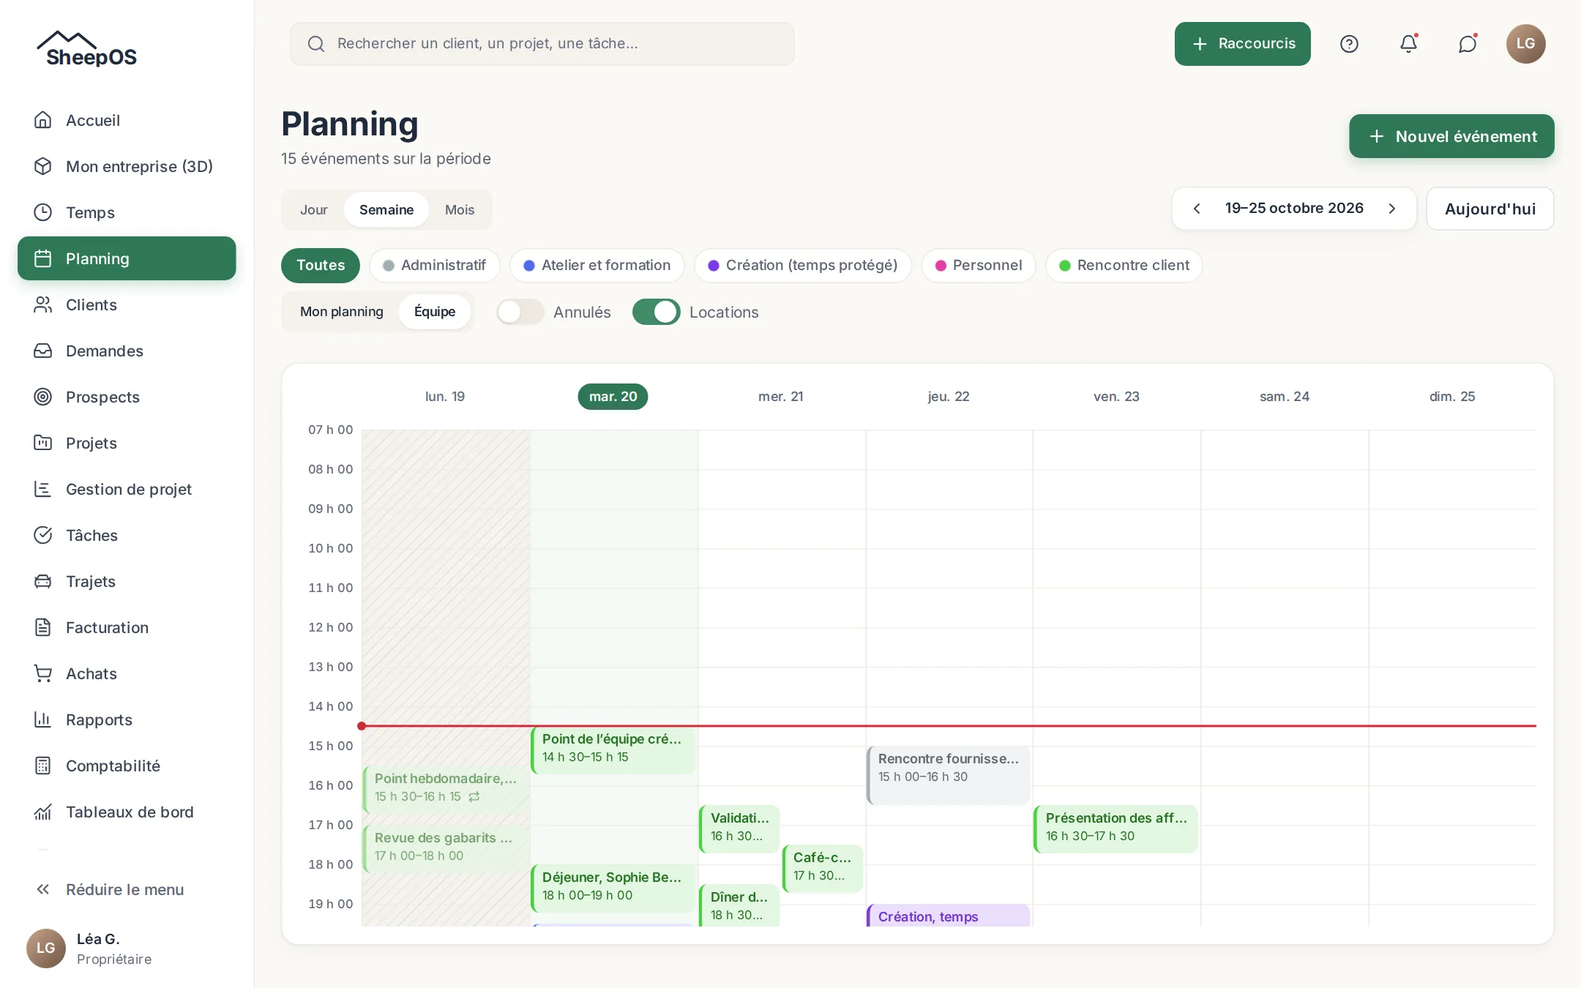Click the Clients people icon

(x=43, y=304)
